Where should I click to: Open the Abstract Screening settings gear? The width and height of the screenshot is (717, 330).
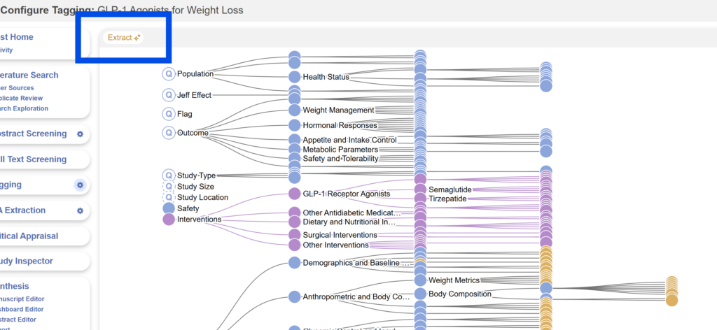80,134
